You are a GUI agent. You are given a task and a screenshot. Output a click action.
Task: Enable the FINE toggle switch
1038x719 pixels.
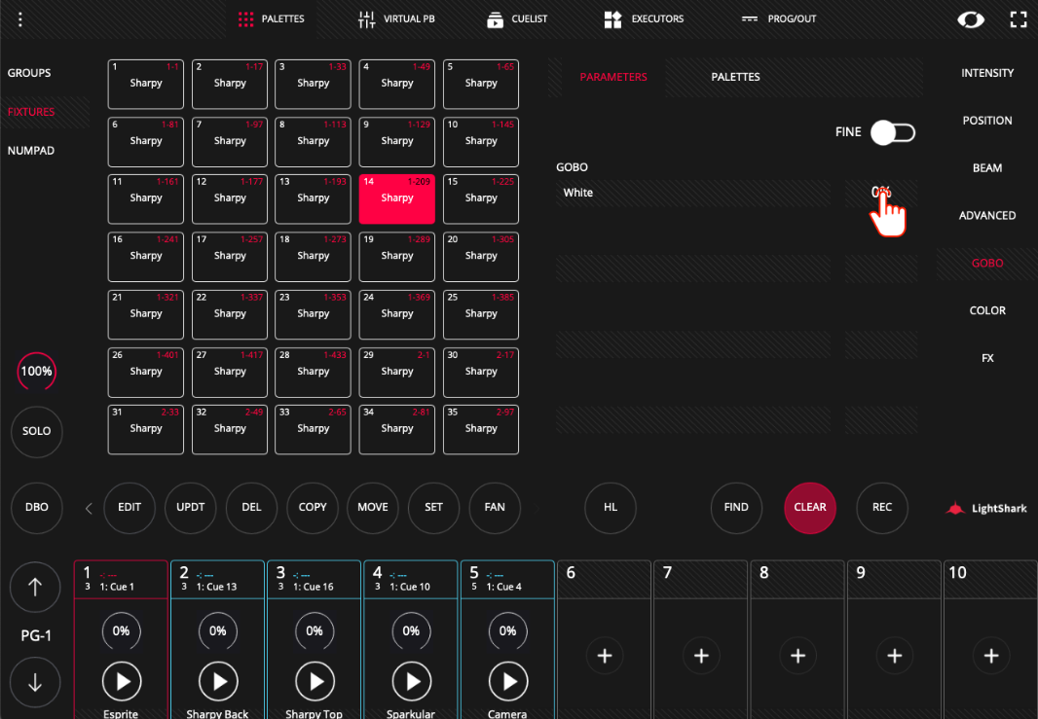tap(892, 132)
